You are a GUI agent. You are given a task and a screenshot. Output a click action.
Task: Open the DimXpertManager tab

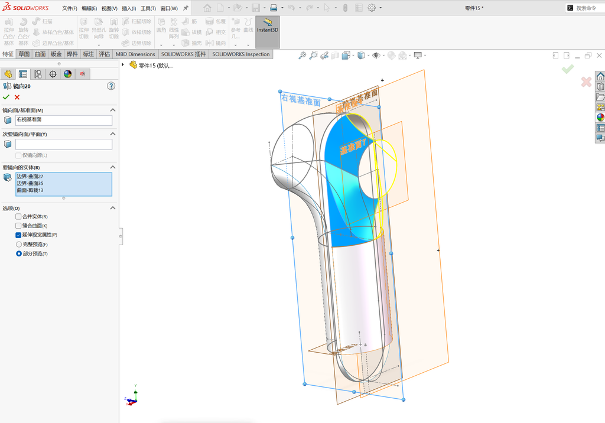pos(53,74)
